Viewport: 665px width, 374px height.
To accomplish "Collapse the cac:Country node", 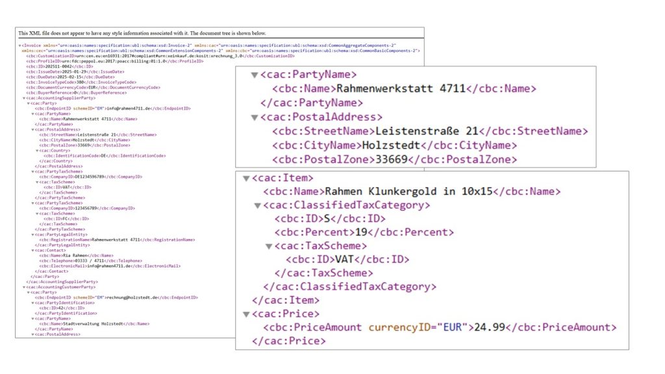I will [x=38, y=151].
